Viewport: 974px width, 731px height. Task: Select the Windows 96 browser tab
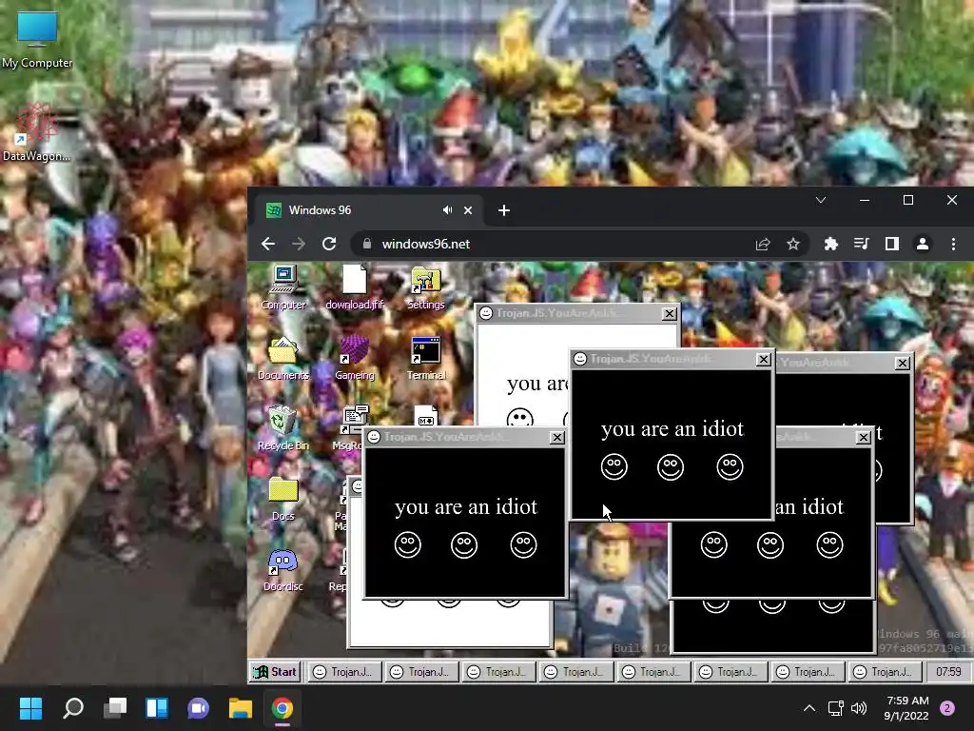[x=368, y=210]
